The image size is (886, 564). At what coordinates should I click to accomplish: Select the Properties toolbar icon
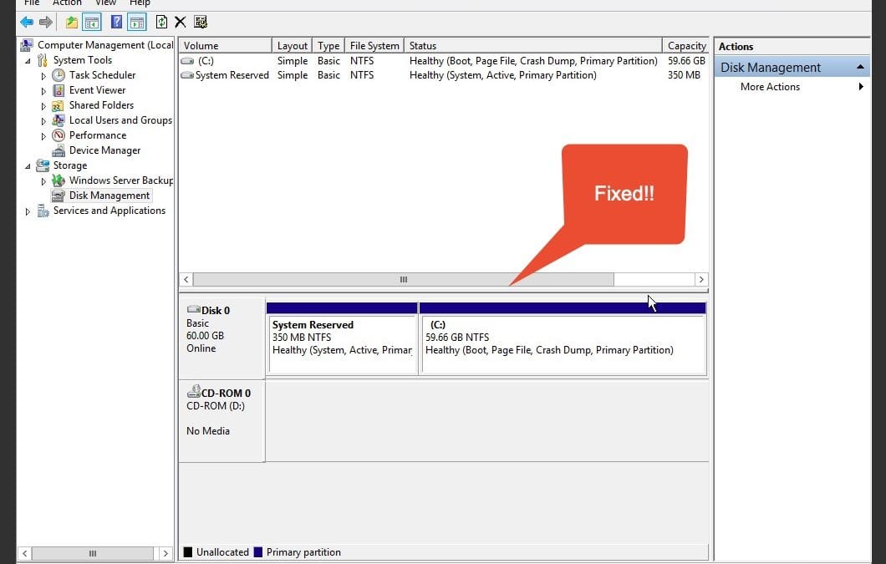pyautogui.click(x=200, y=22)
